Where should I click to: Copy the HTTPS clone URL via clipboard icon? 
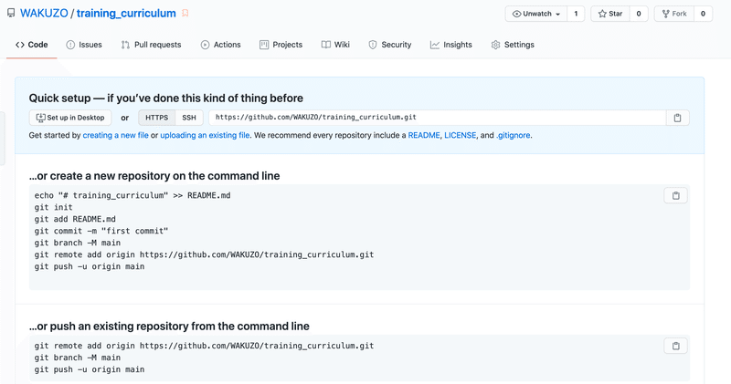(x=677, y=118)
